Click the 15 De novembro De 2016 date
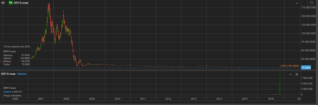This screenshot has width=318, height=105. point(17,47)
